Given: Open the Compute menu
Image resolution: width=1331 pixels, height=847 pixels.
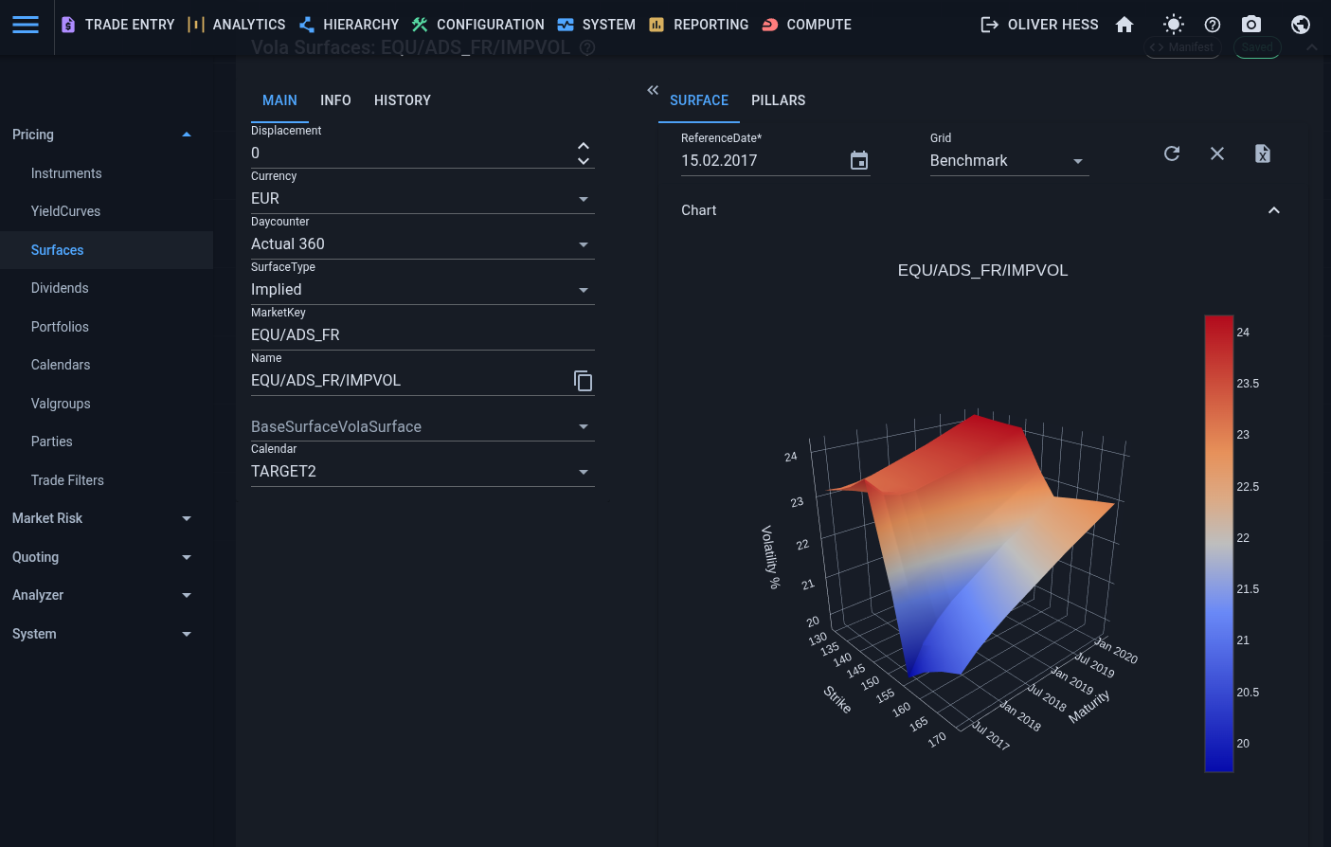Looking at the screenshot, I should tap(806, 25).
